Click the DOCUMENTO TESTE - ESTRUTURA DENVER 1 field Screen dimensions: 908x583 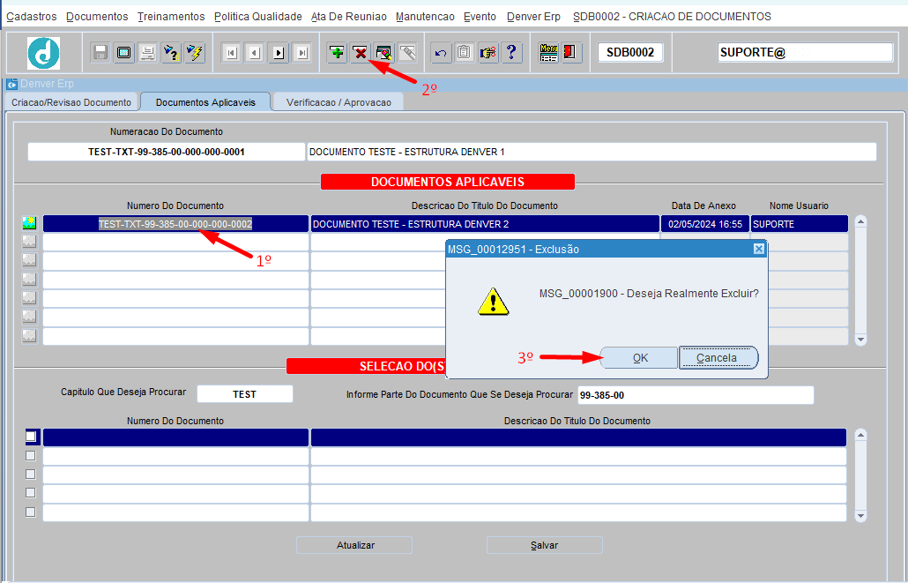pos(592,152)
